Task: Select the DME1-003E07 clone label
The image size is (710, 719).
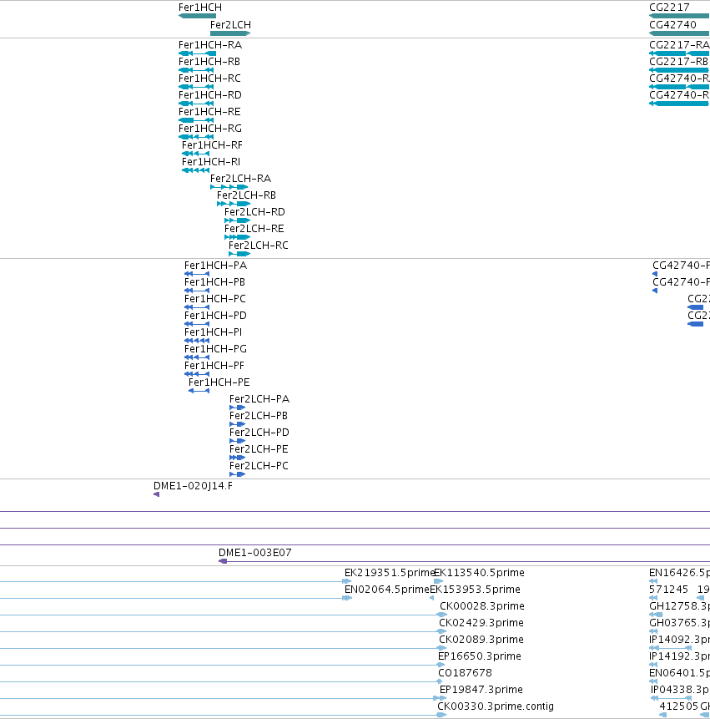Action: tap(254, 553)
